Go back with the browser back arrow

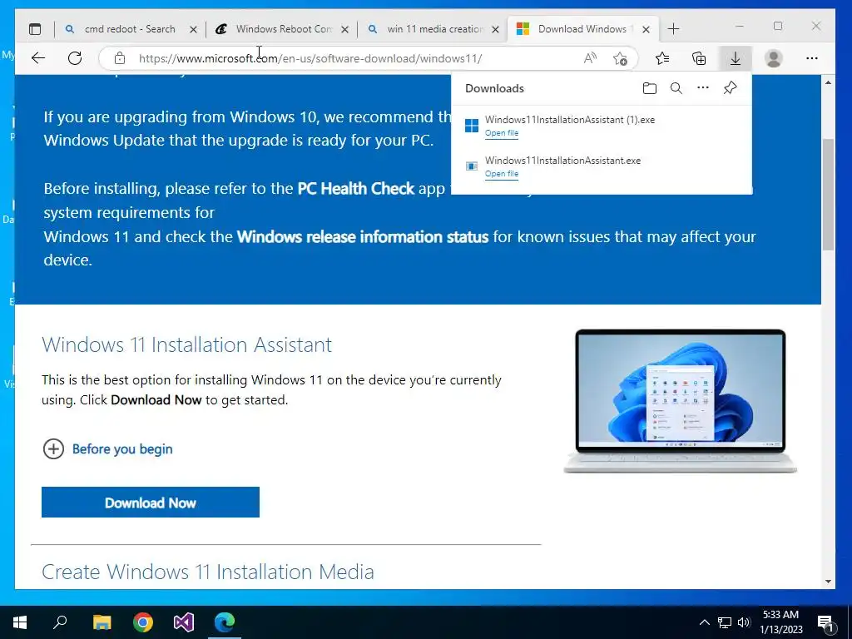point(38,58)
